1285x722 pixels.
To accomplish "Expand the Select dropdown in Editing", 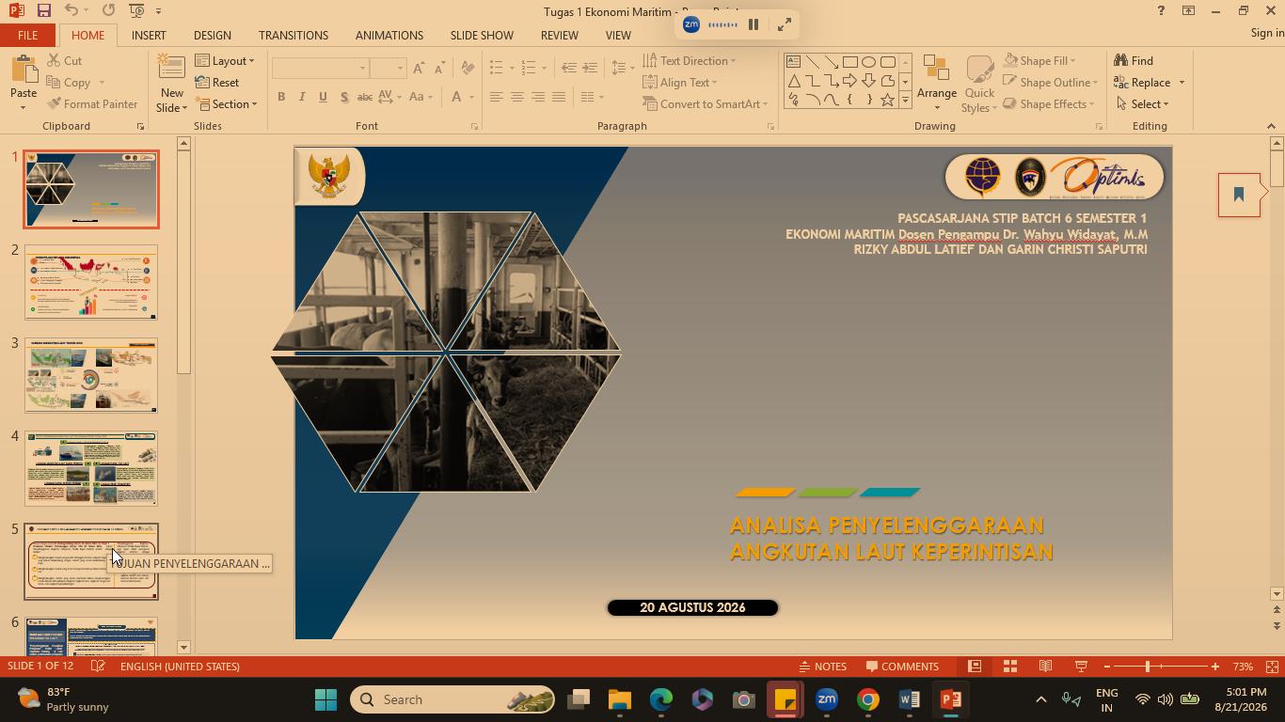I will pos(1142,104).
